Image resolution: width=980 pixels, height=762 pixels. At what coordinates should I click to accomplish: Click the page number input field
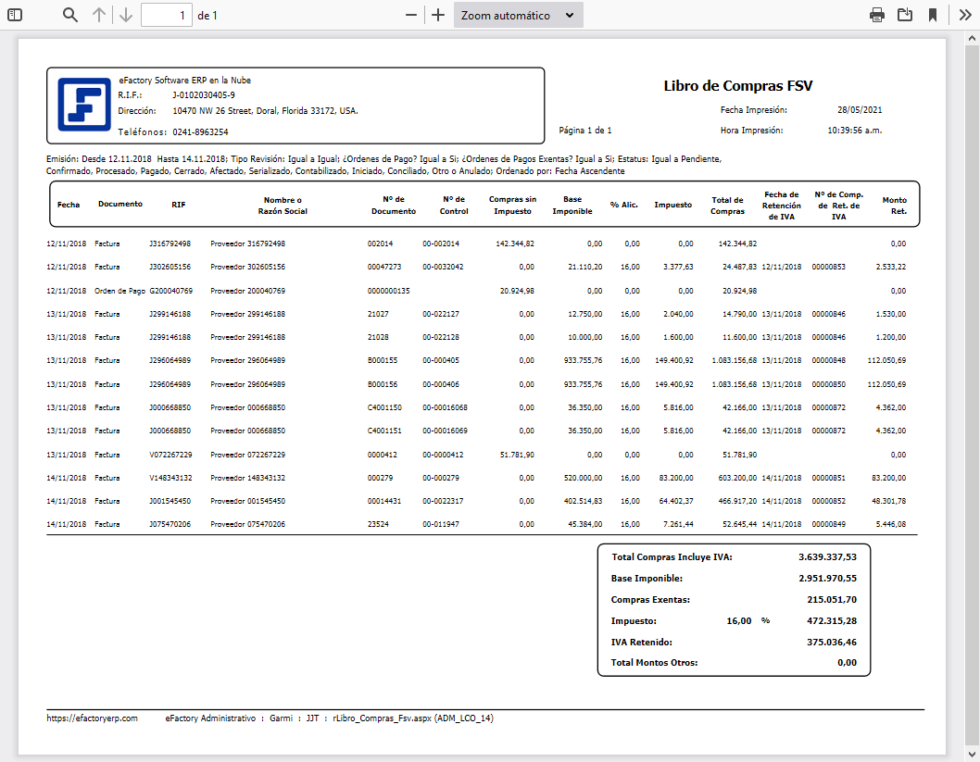[x=167, y=15]
